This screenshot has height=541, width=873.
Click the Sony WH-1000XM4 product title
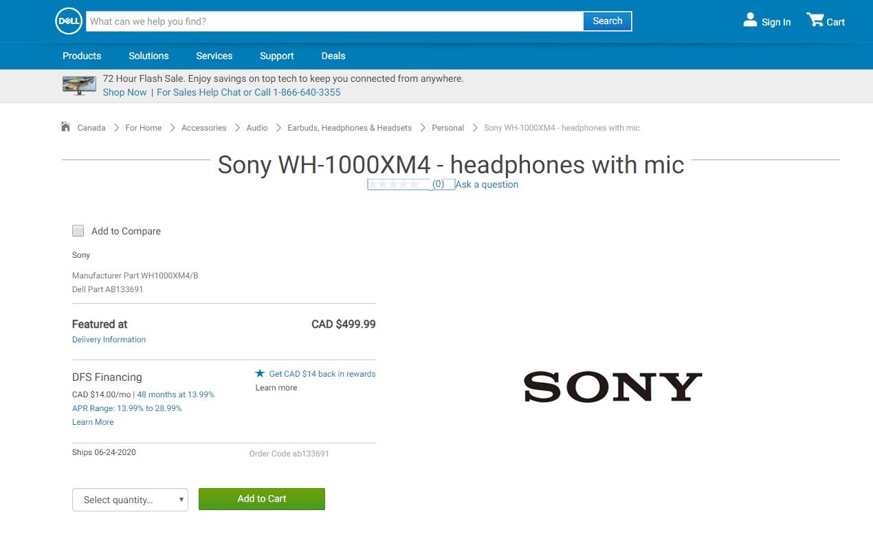coord(451,165)
